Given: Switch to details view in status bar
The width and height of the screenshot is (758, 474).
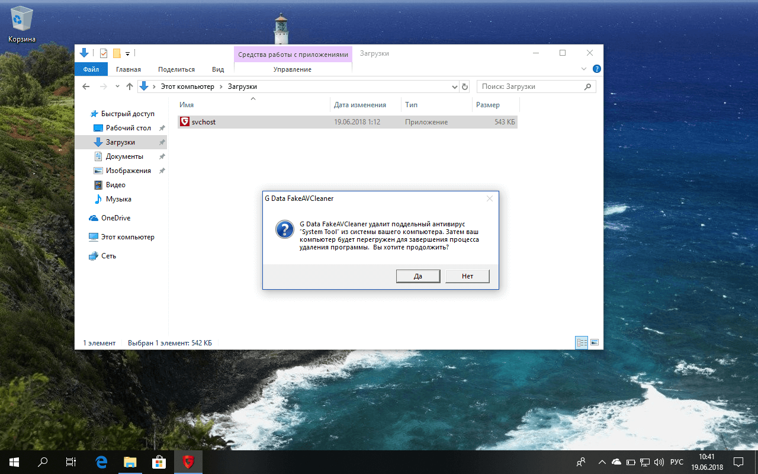Looking at the screenshot, I should pos(582,342).
